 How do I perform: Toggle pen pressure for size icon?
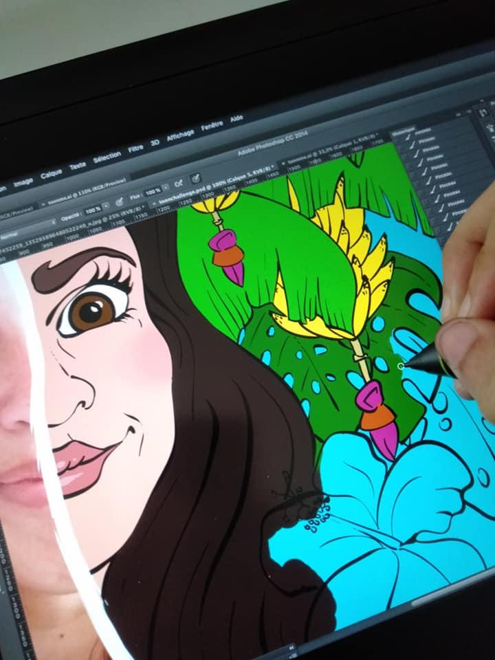point(195,179)
